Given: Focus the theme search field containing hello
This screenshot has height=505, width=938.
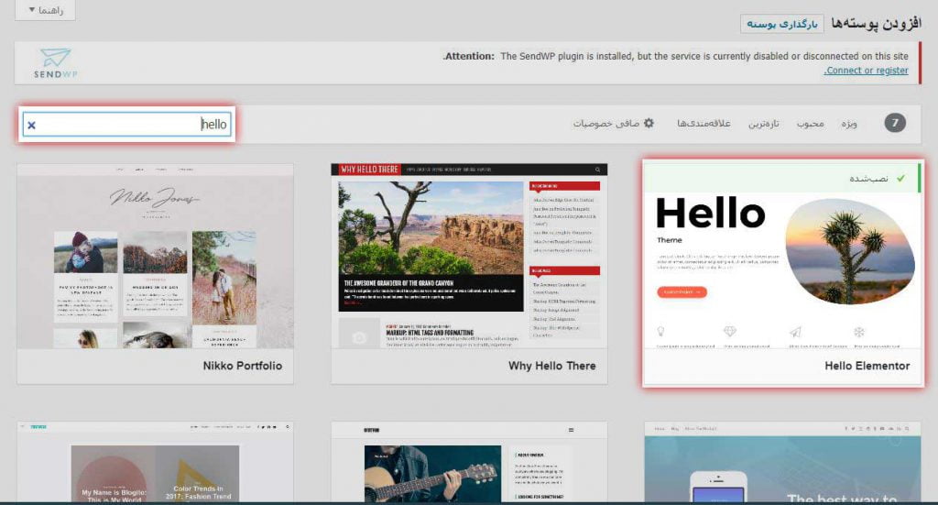Looking at the screenshot, I should pyautogui.click(x=126, y=125).
